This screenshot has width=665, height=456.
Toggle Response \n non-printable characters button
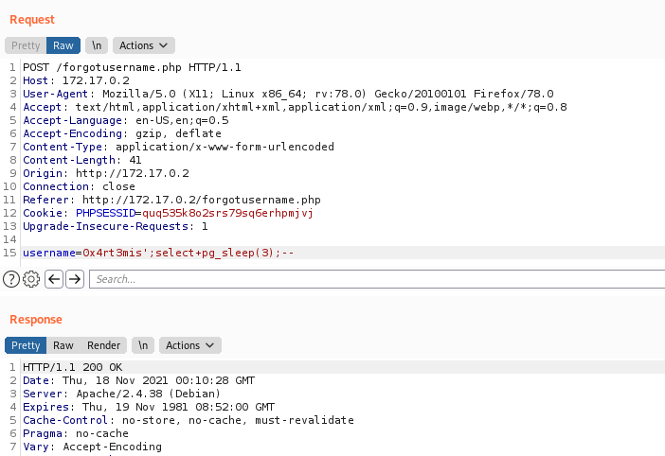pyautogui.click(x=143, y=345)
